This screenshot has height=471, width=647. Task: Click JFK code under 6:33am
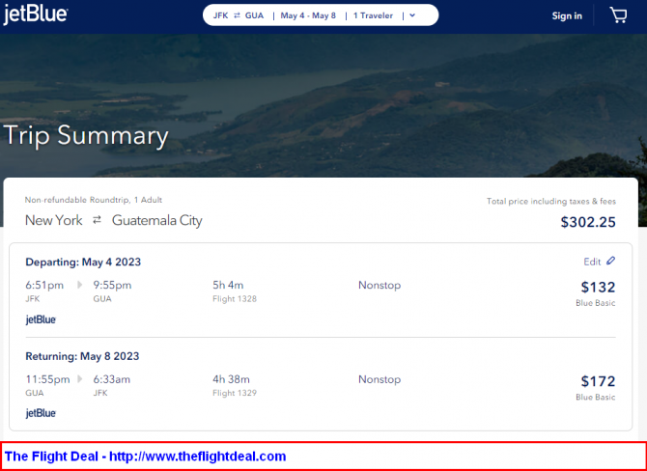(100, 393)
